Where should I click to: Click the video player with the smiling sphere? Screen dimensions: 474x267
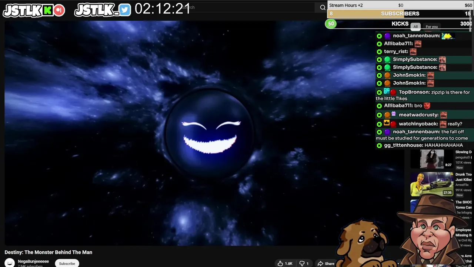204,133
